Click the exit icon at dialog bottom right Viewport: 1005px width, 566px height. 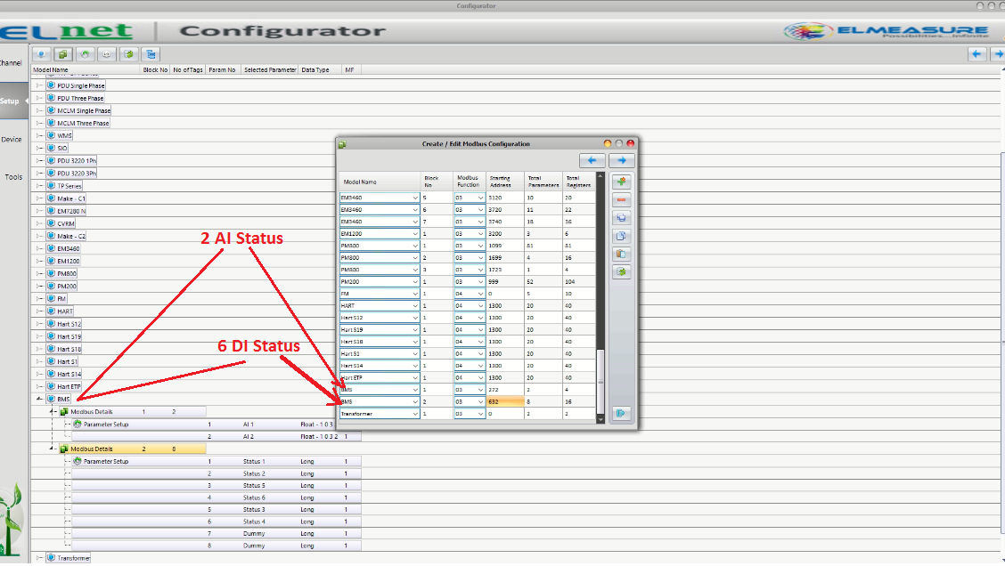[x=621, y=414]
